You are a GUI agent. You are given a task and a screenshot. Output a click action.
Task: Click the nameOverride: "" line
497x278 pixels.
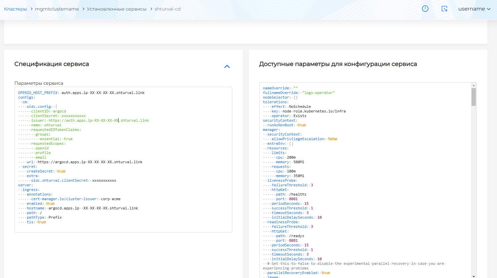click(280, 88)
